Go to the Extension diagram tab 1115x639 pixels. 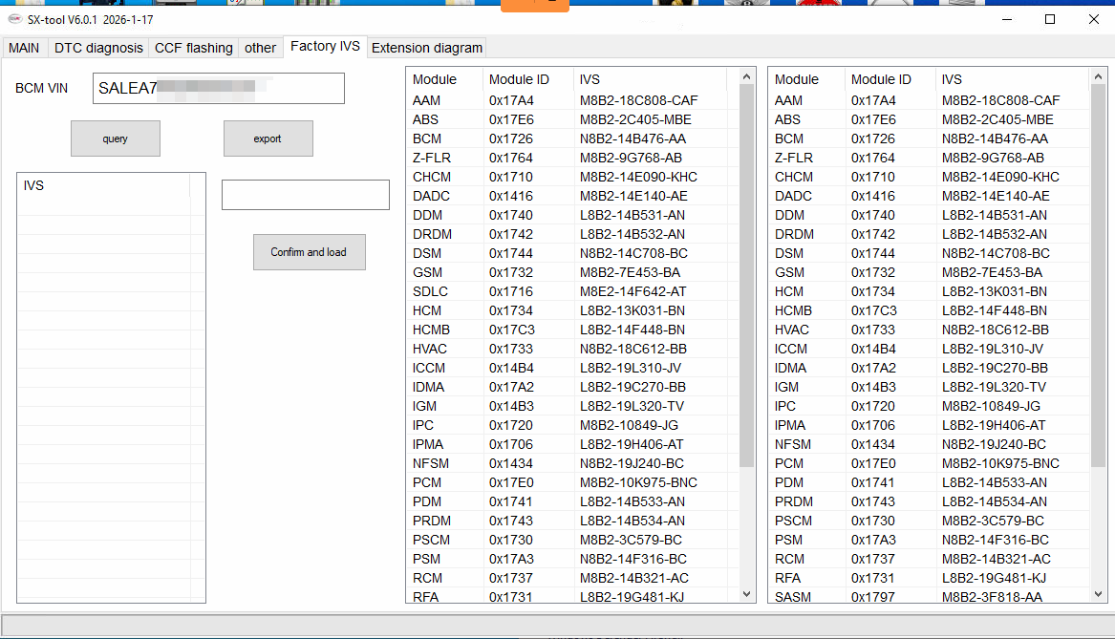[426, 48]
